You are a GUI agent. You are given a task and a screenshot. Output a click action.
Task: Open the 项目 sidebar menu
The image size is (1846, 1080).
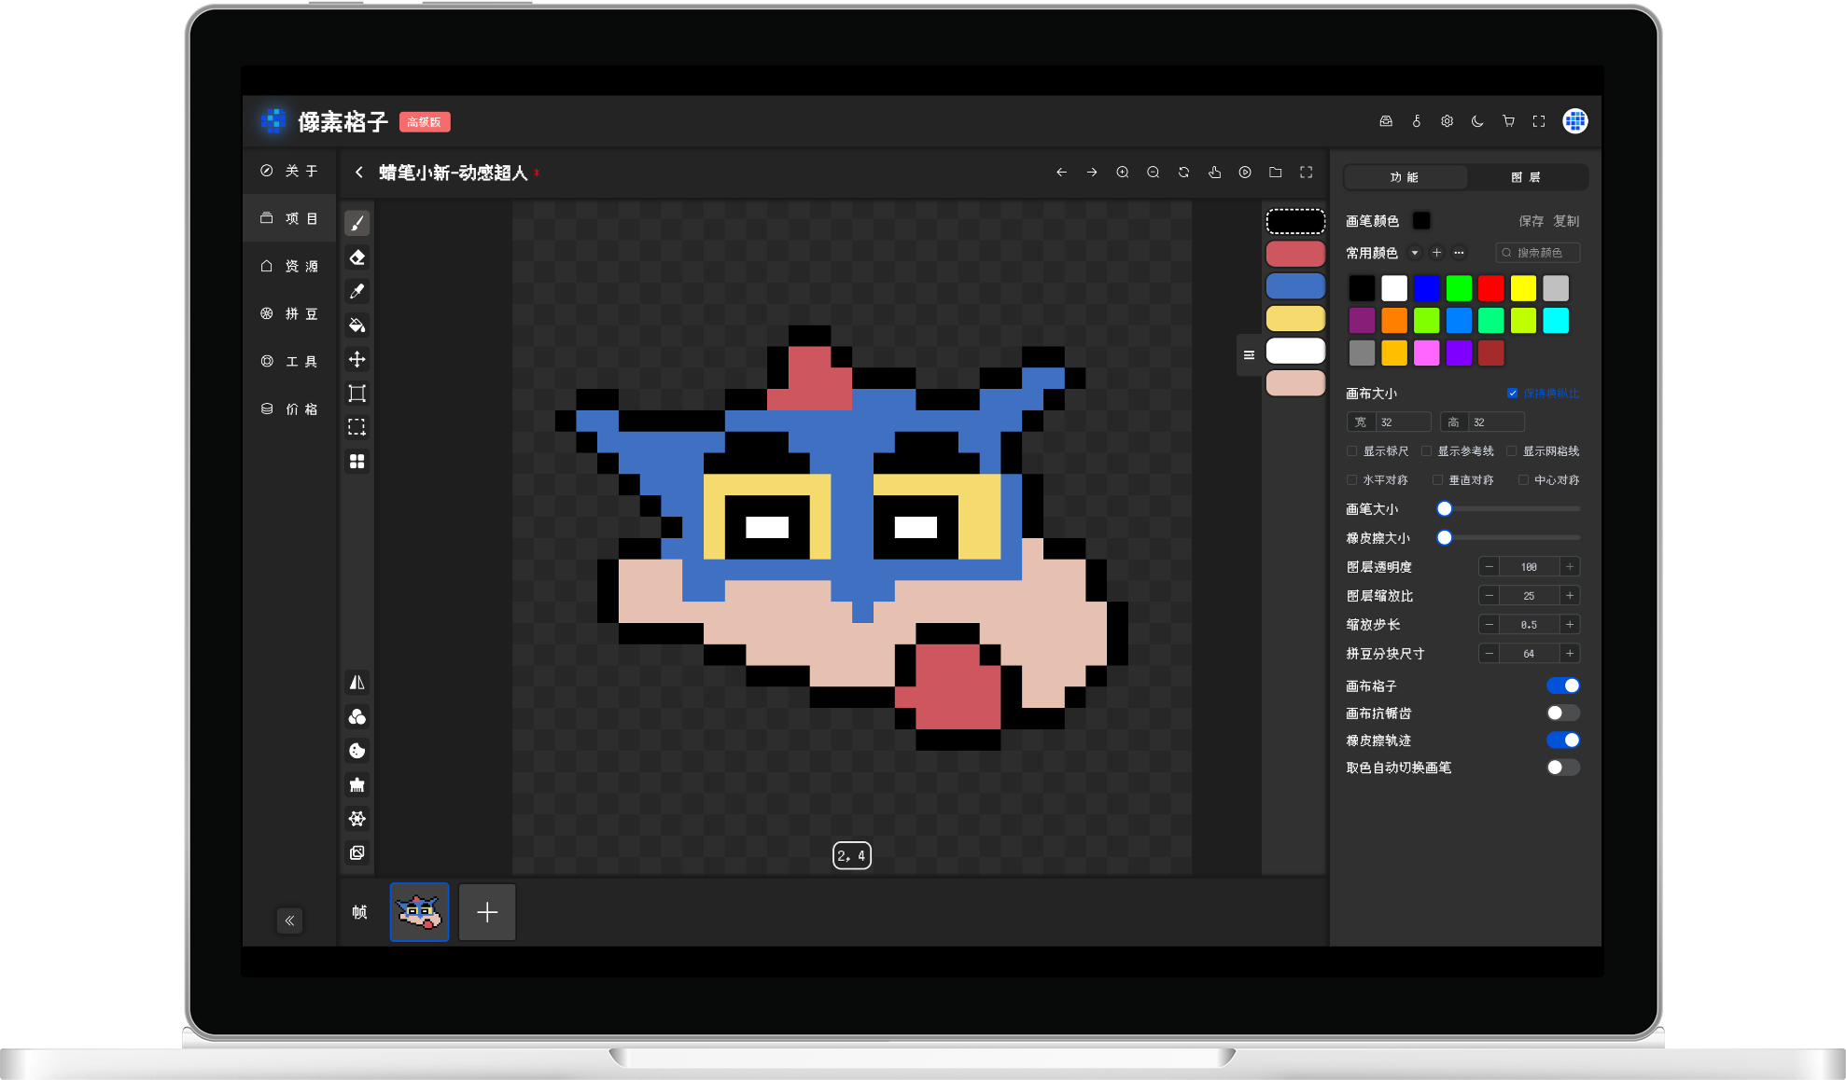coord(289,218)
